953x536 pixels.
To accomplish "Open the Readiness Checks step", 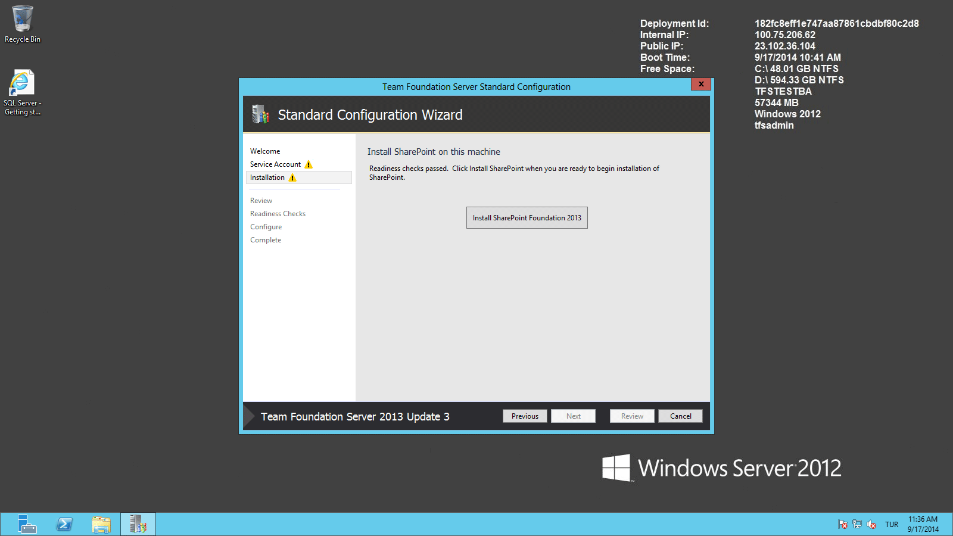I will coord(278,213).
